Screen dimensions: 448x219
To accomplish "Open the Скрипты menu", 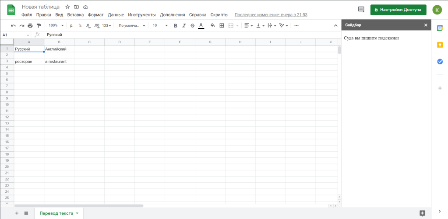I will 219,14.
